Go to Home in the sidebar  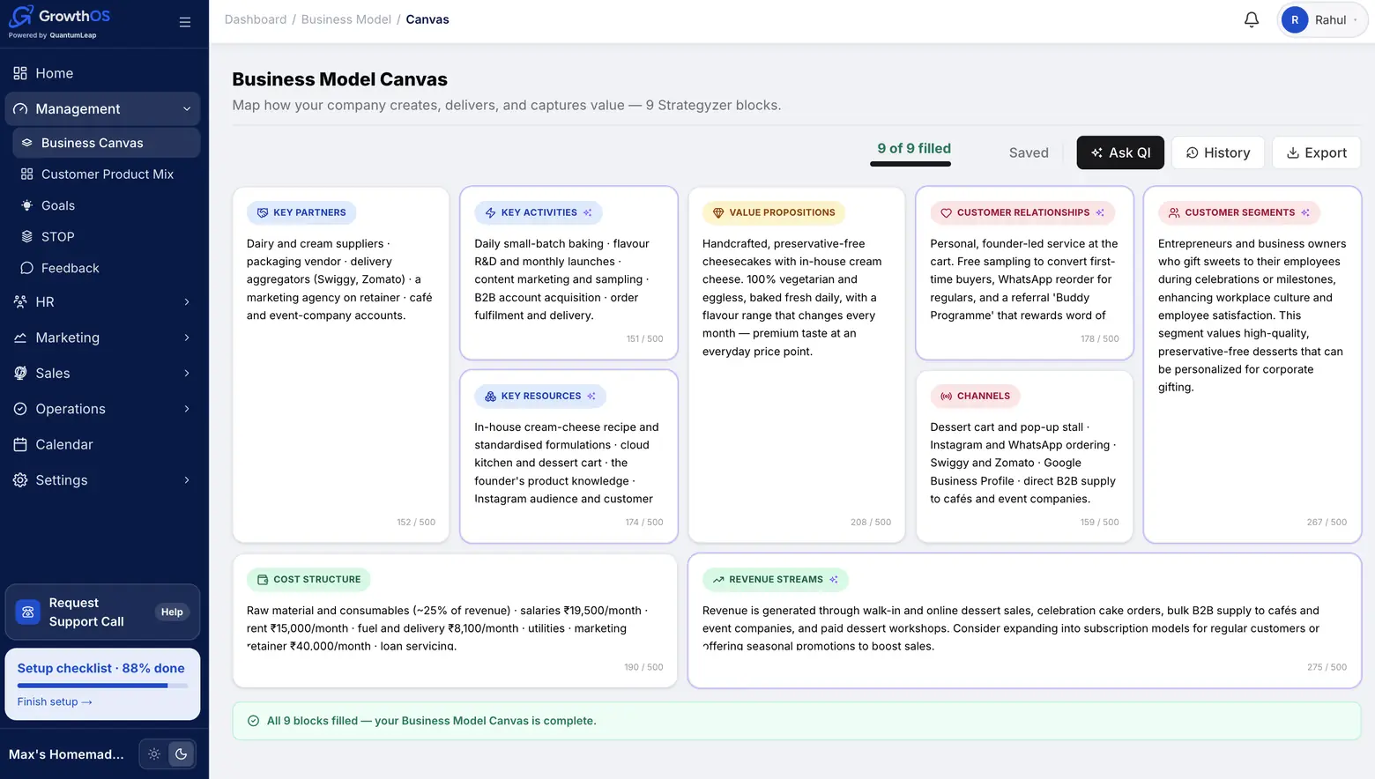click(x=102, y=73)
